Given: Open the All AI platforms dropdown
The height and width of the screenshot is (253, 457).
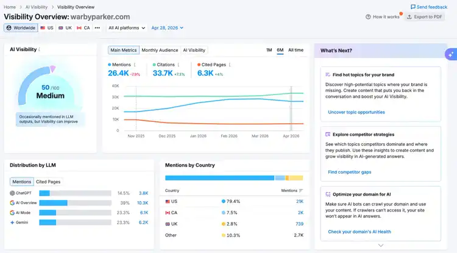Looking at the screenshot, I should click(127, 28).
